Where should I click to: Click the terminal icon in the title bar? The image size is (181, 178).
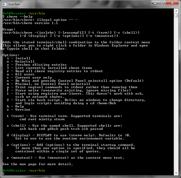point(5,4)
